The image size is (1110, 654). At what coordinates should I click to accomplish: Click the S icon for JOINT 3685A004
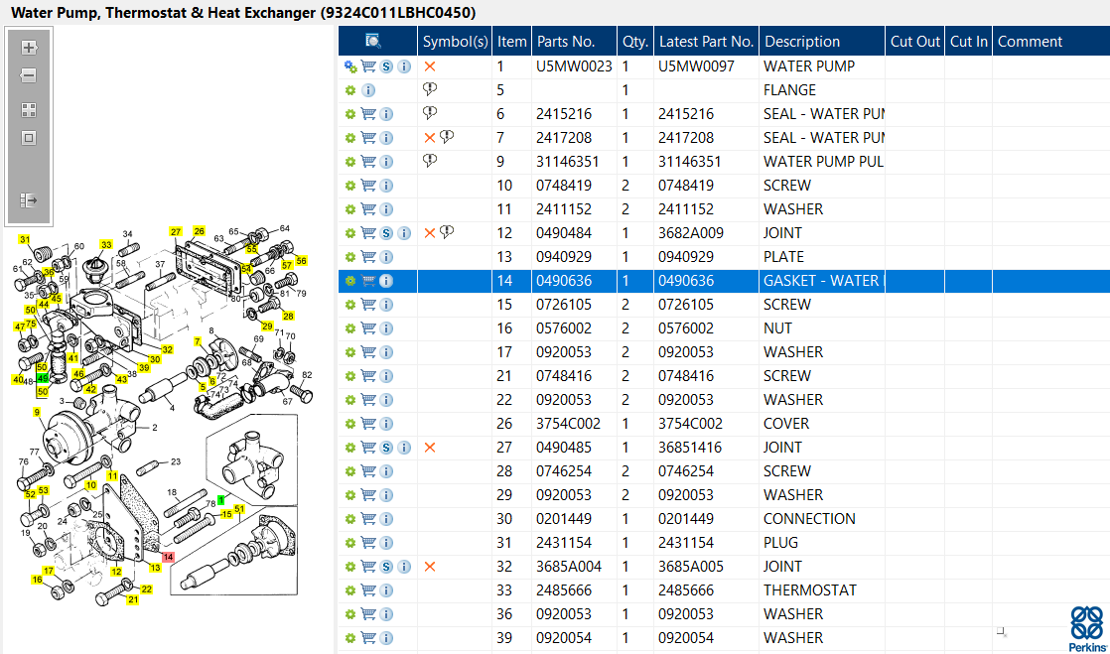coord(386,567)
